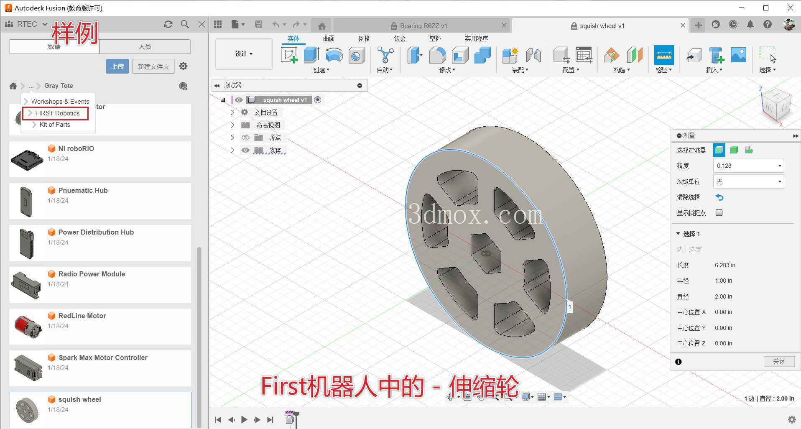Open data panel settings gear
This screenshot has height=429, width=801.
click(183, 66)
